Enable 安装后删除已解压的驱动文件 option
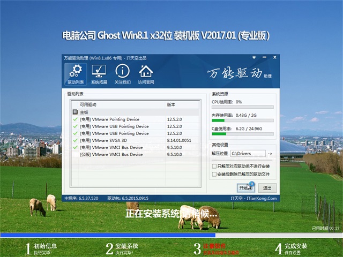This screenshot has height=257, width=343. click(214, 174)
